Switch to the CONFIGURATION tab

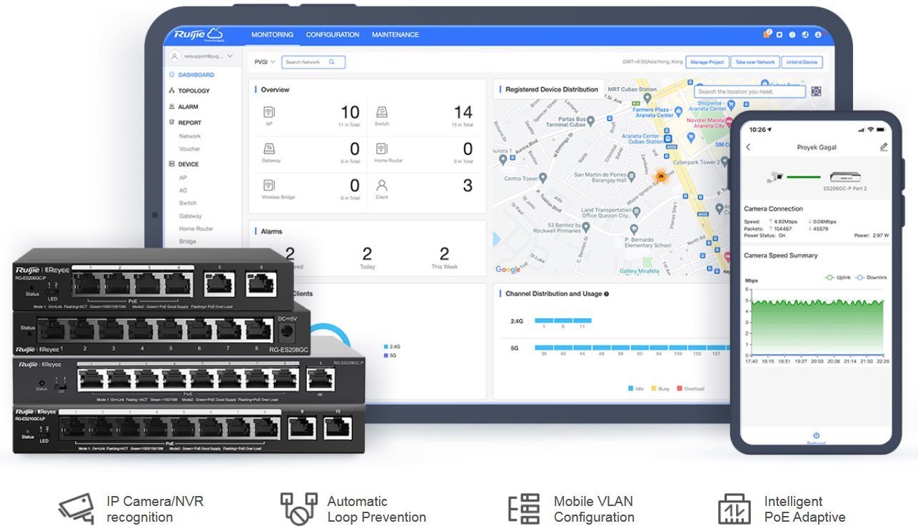(333, 35)
